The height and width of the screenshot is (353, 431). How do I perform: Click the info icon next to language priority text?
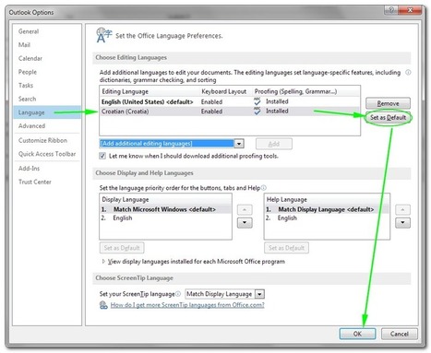coord(264,188)
